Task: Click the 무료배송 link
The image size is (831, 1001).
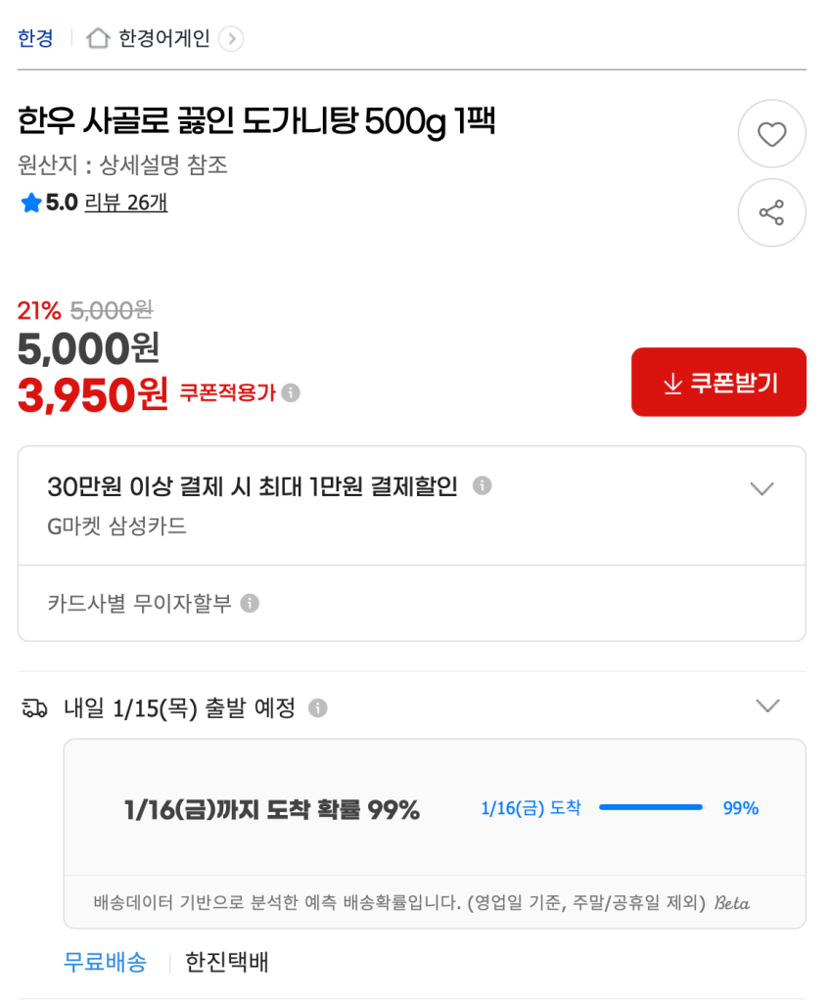Action: click(105, 962)
